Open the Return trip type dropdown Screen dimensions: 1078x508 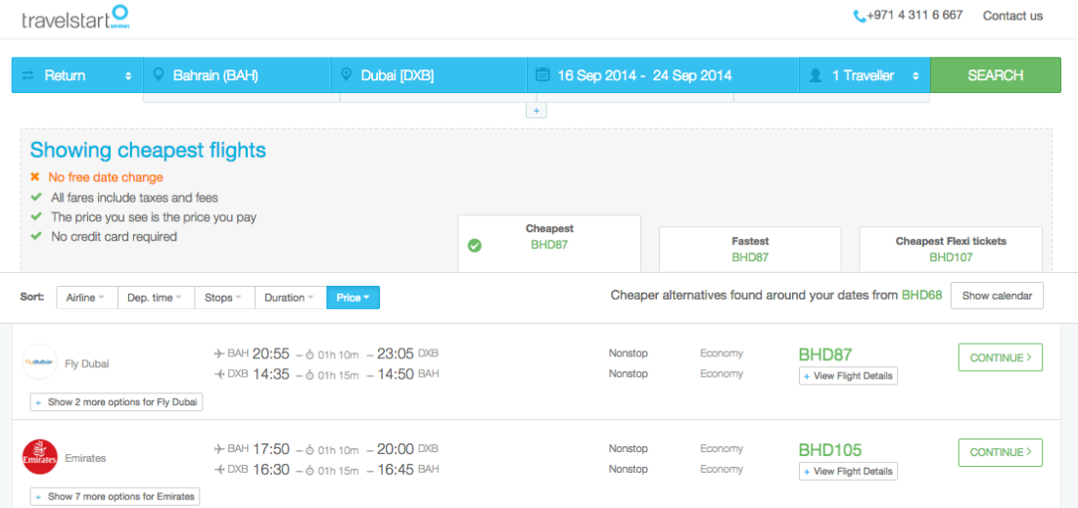pos(77,75)
